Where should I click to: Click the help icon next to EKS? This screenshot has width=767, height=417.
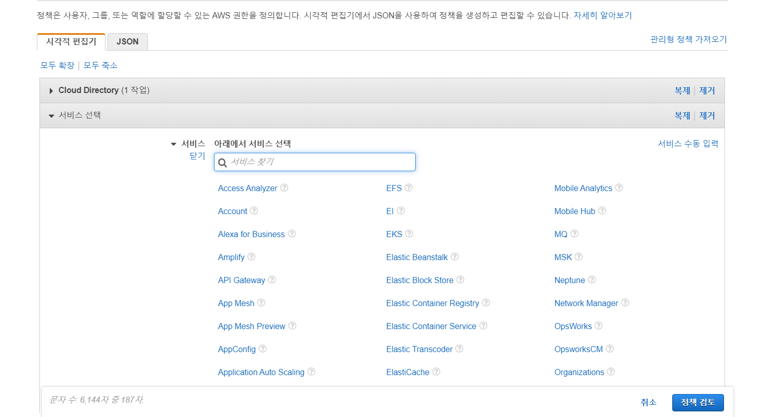(x=409, y=234)
